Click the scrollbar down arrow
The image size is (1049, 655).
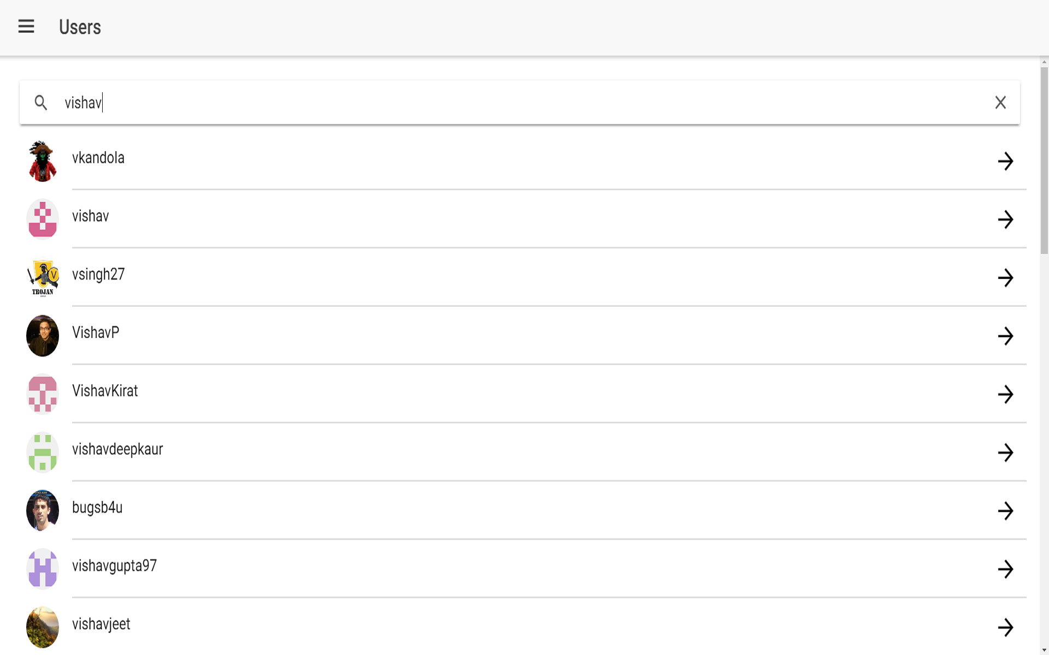click(1044, 650)
